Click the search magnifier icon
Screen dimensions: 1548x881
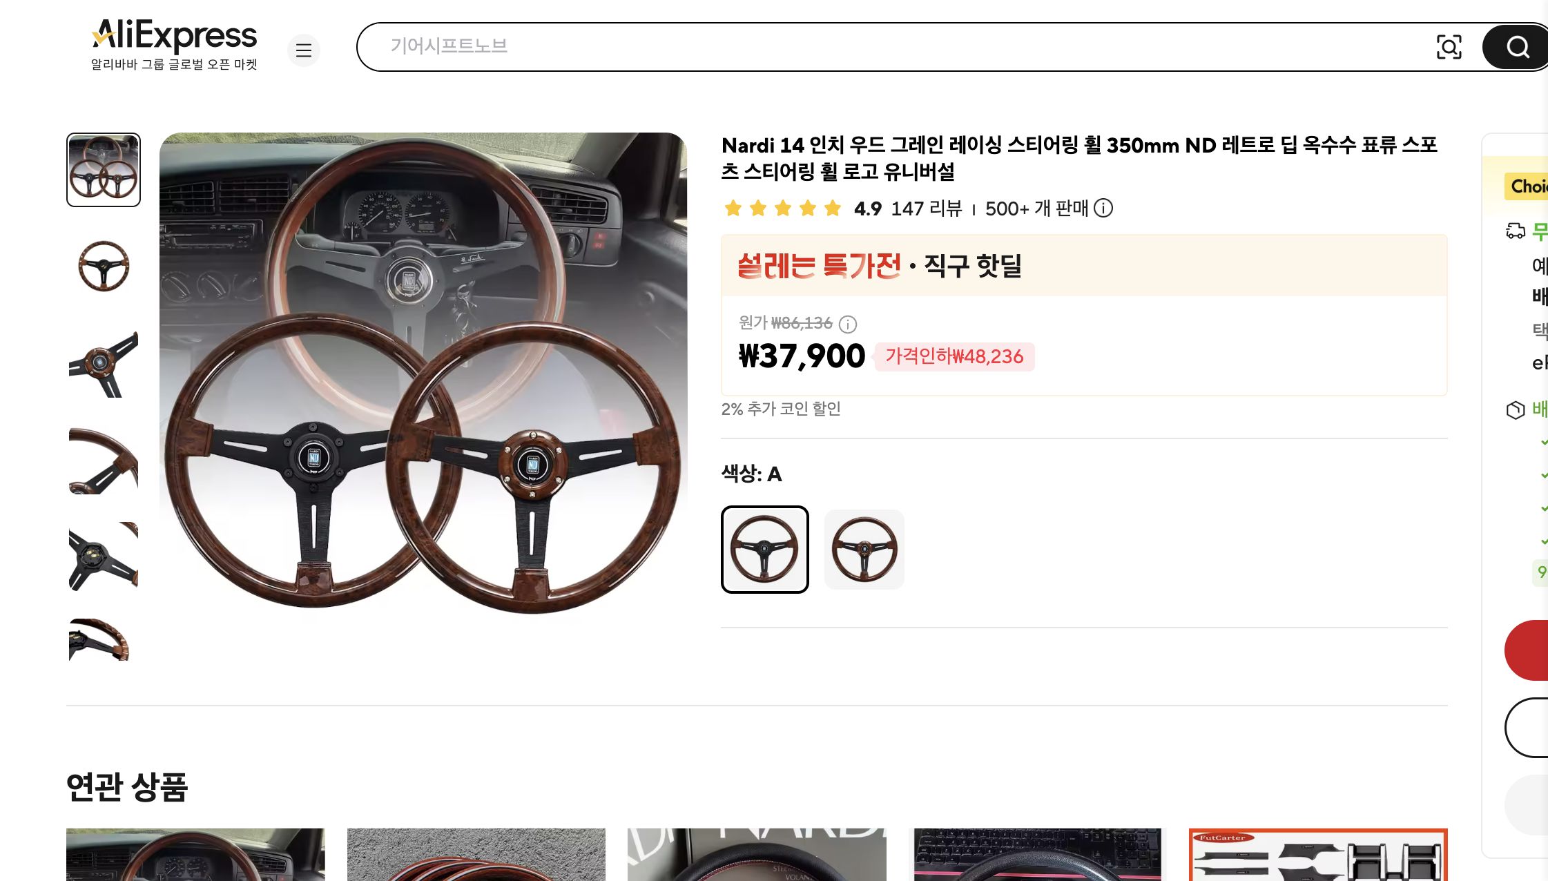click(x=1516, y=47)
